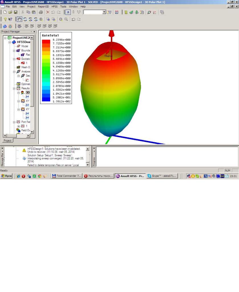
Task: Click the red curve report icon in toolbar
Action: (x=155, y=12)
